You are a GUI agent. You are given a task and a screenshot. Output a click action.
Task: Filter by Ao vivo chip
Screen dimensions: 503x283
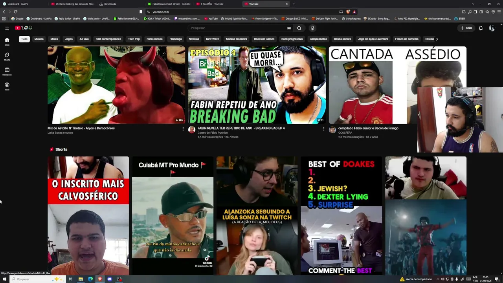(84, 39)
